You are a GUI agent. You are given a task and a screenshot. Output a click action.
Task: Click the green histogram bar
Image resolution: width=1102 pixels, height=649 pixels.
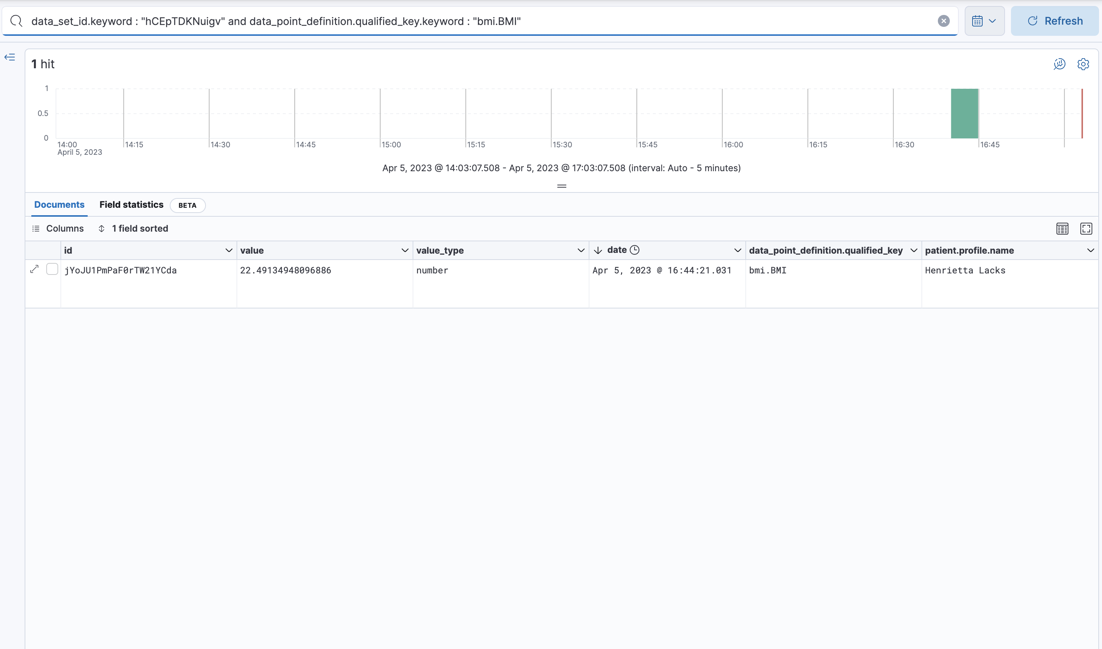click(x=964, y=114)
